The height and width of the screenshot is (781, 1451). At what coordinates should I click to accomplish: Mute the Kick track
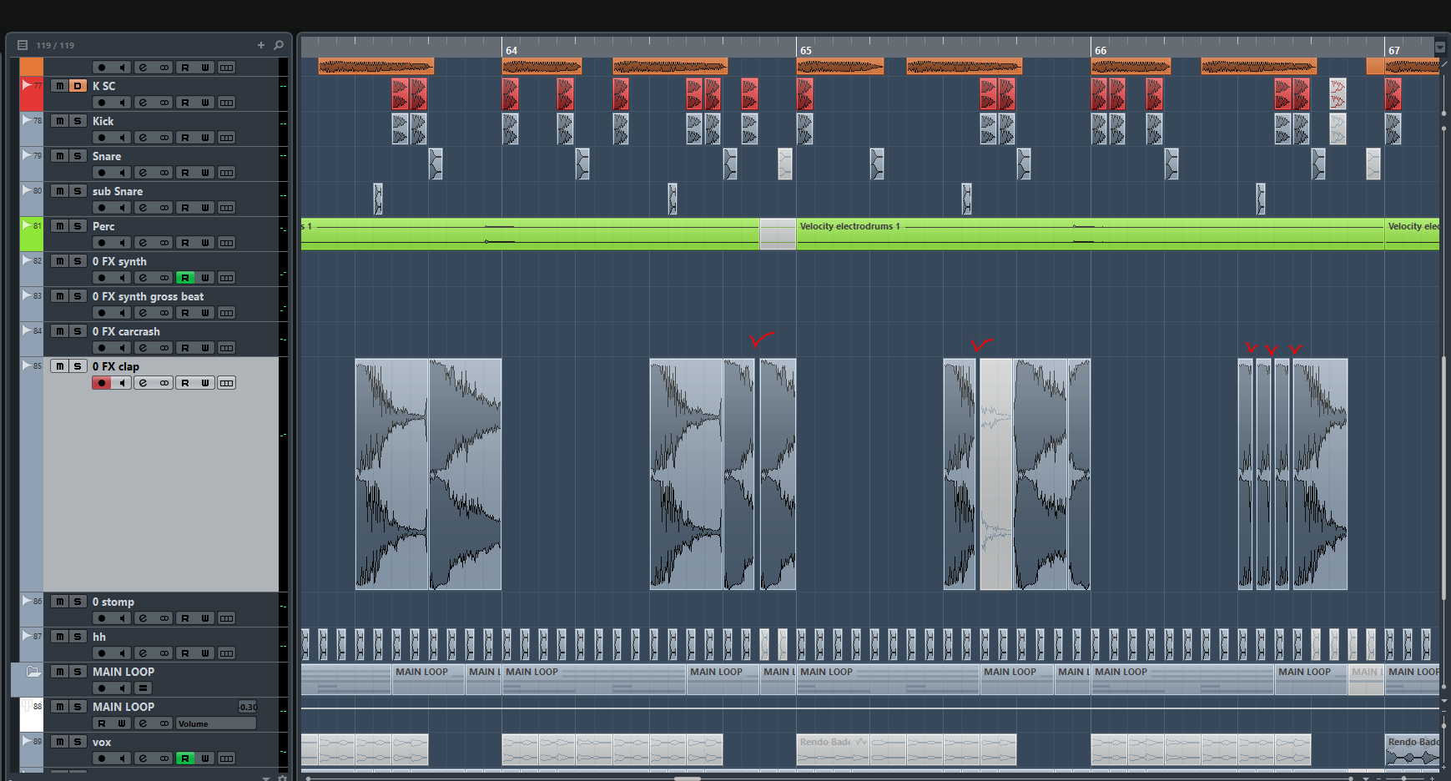(59, 121)
